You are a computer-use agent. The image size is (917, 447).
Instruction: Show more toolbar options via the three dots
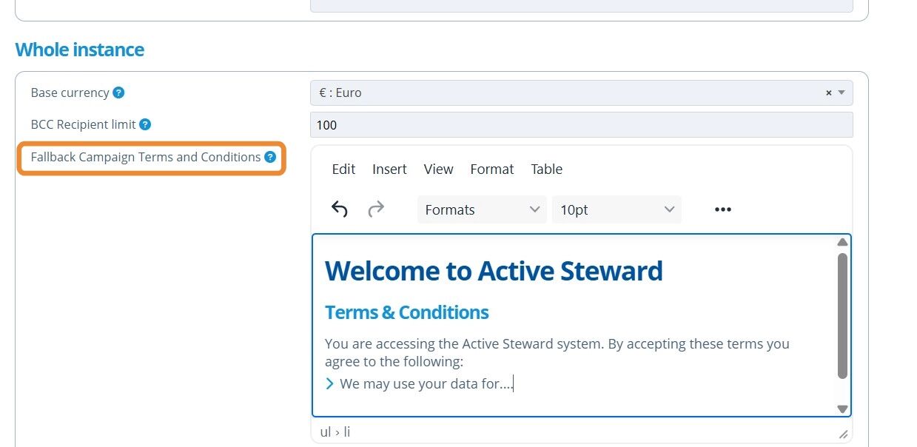click(723, 209)
